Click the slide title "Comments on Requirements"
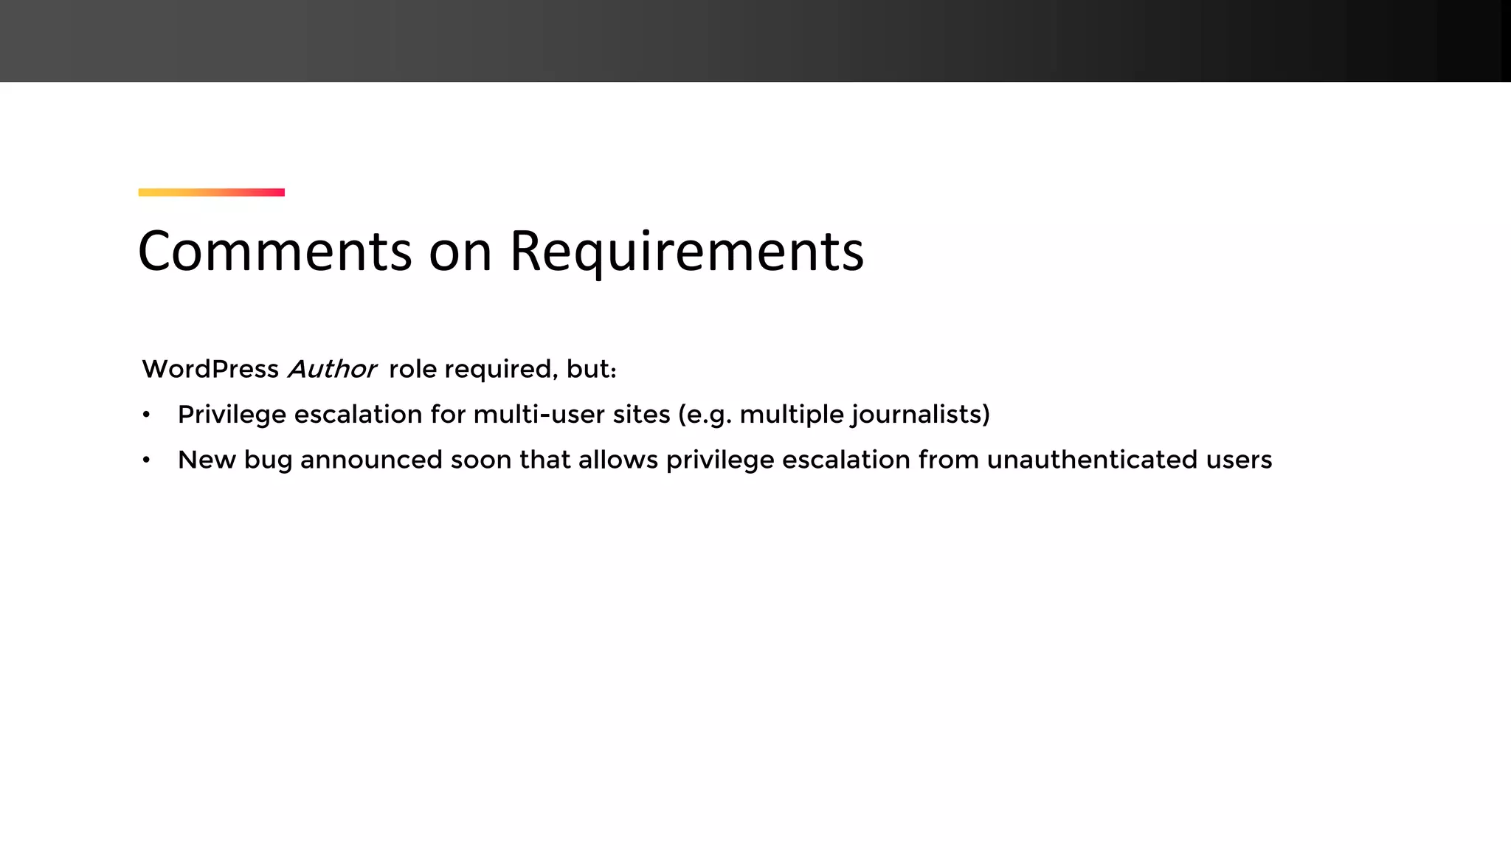1511x850 pixels. (x=501, y=252)
